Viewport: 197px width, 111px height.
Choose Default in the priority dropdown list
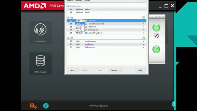[x=80, y=28]
